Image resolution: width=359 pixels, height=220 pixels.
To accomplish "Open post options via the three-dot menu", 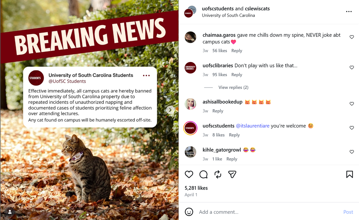I will click(x=349, y=11).
